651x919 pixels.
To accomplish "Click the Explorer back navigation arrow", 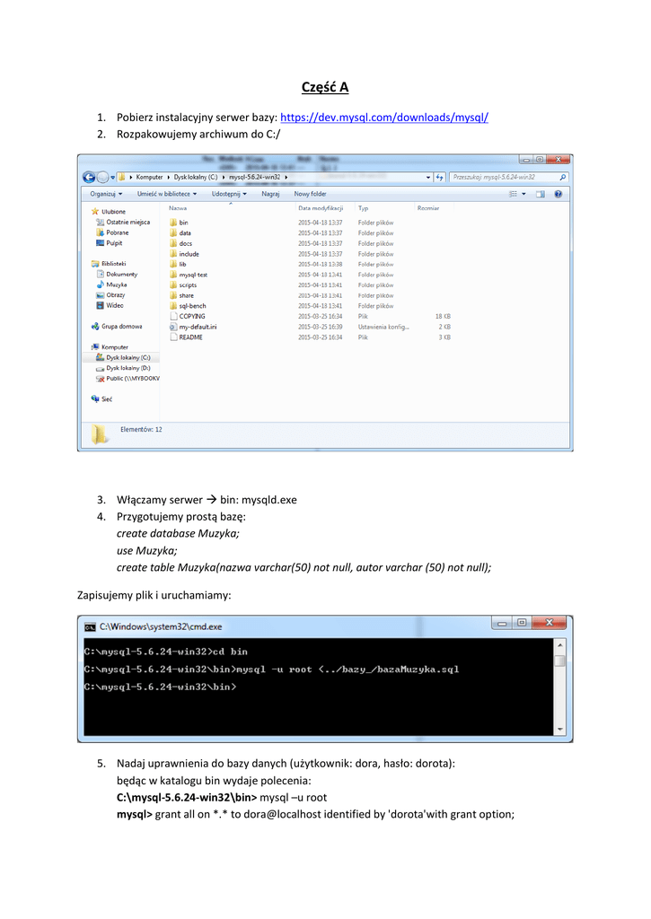I will click(x=89, y=177).
